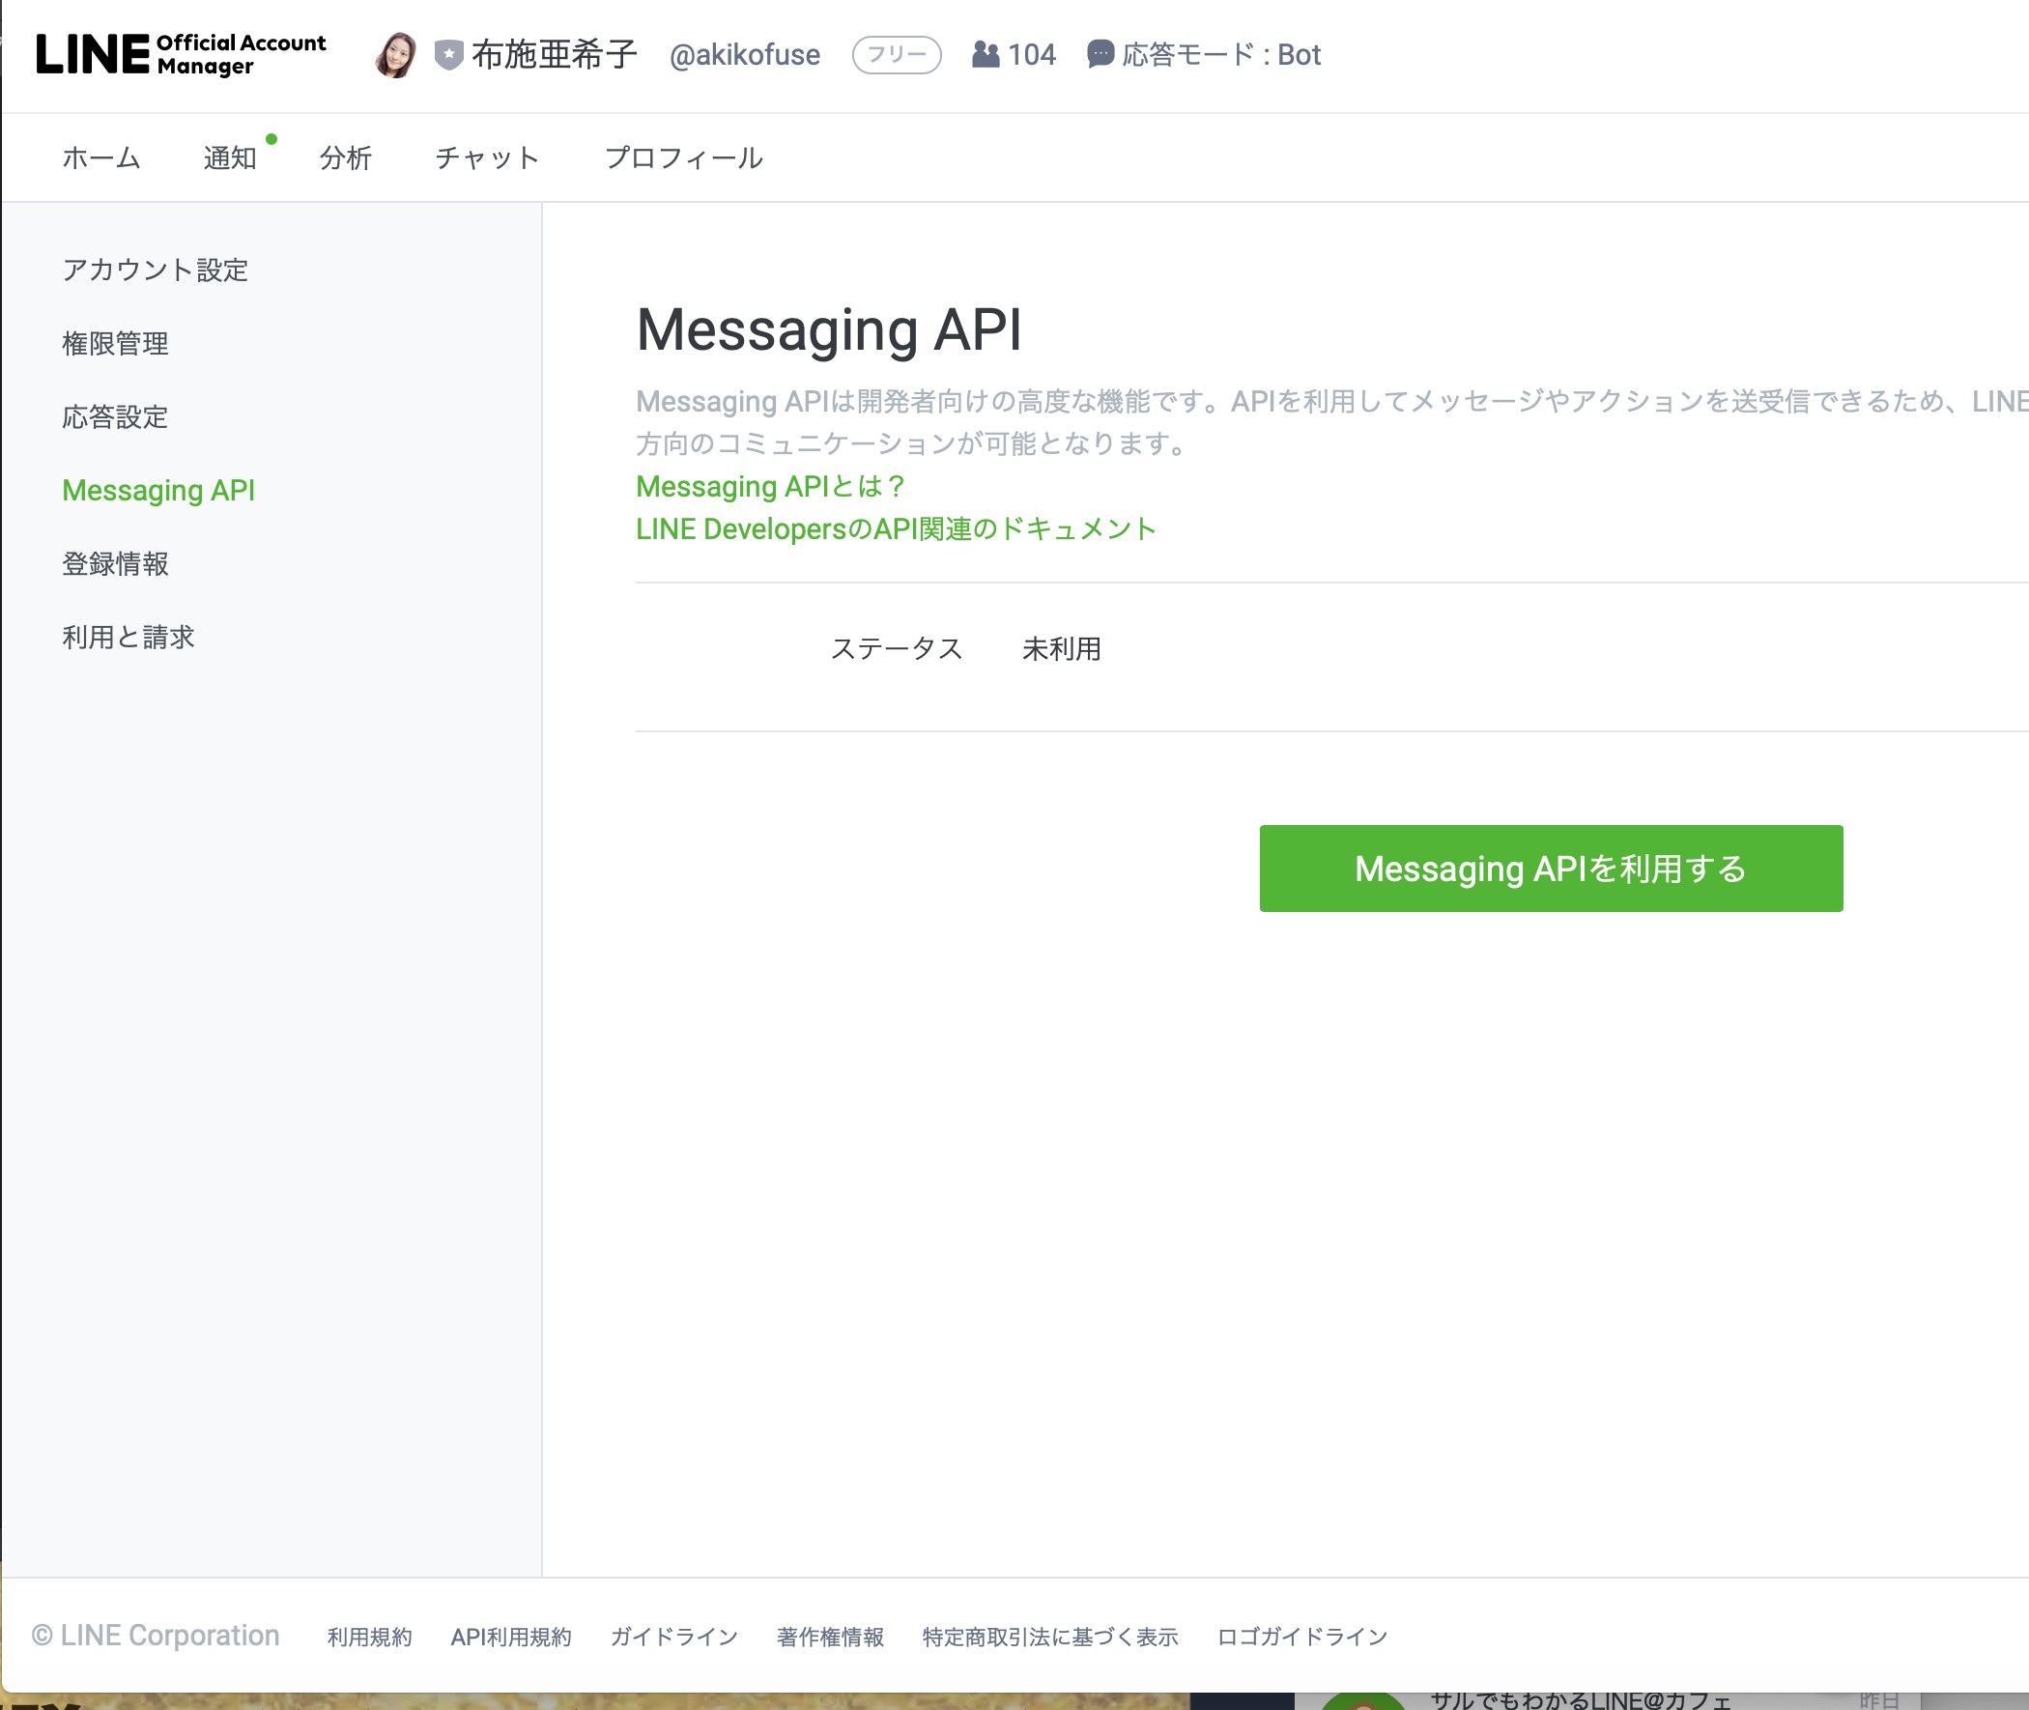The width and height of the screenshot is (2029, 1710).
Task: Open the 著作権情報 footer link
Action: click(831, 1637)
